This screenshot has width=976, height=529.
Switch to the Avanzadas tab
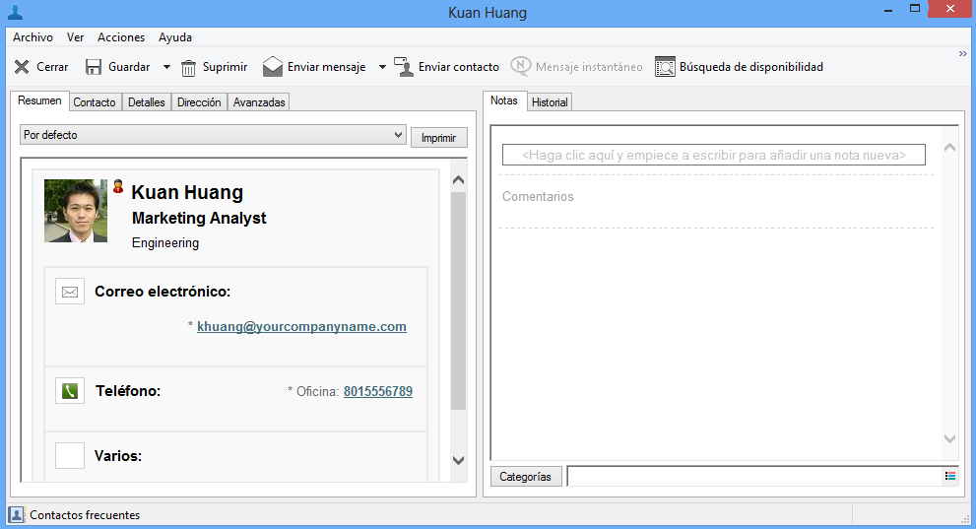259,102
